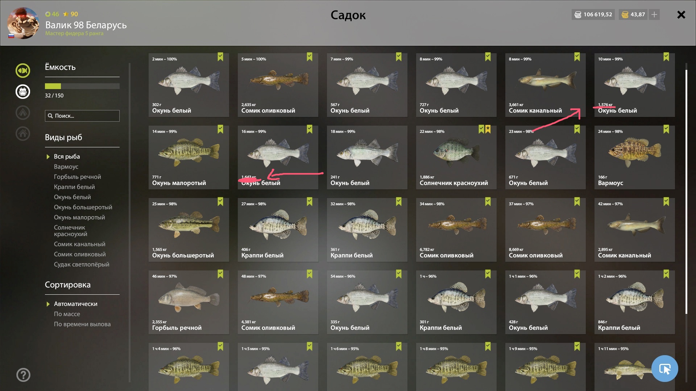
Task: Open the help question mark icon
Action: coord(23,375)
